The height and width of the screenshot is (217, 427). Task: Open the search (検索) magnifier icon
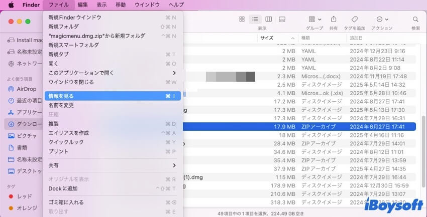[x=415, y=19]
